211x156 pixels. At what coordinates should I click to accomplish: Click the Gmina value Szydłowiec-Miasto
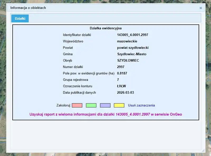(x=132, y=54)
